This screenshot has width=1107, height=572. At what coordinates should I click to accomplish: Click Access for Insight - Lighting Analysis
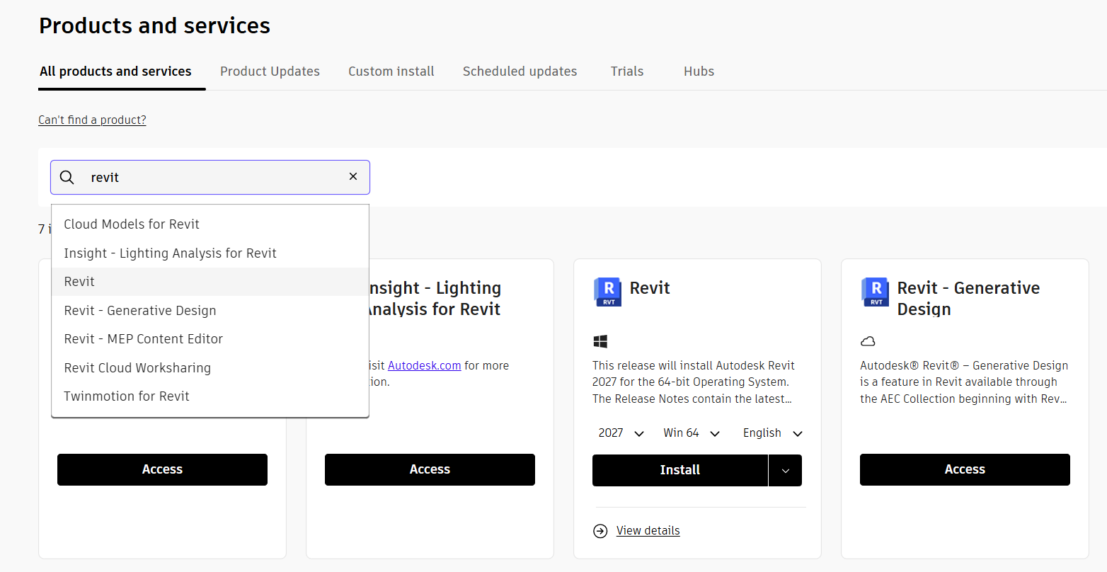pos(430,469)
